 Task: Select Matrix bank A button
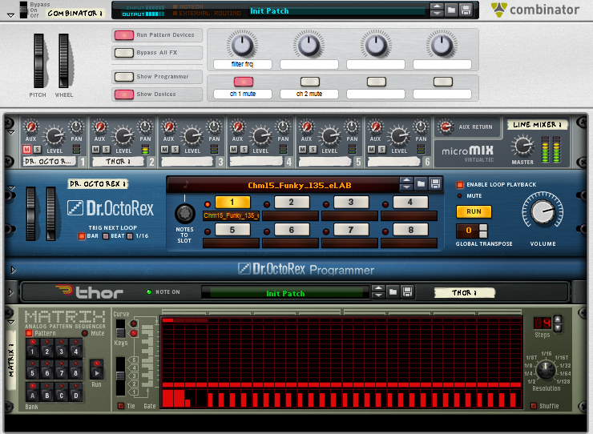click(x=33, y=392)
